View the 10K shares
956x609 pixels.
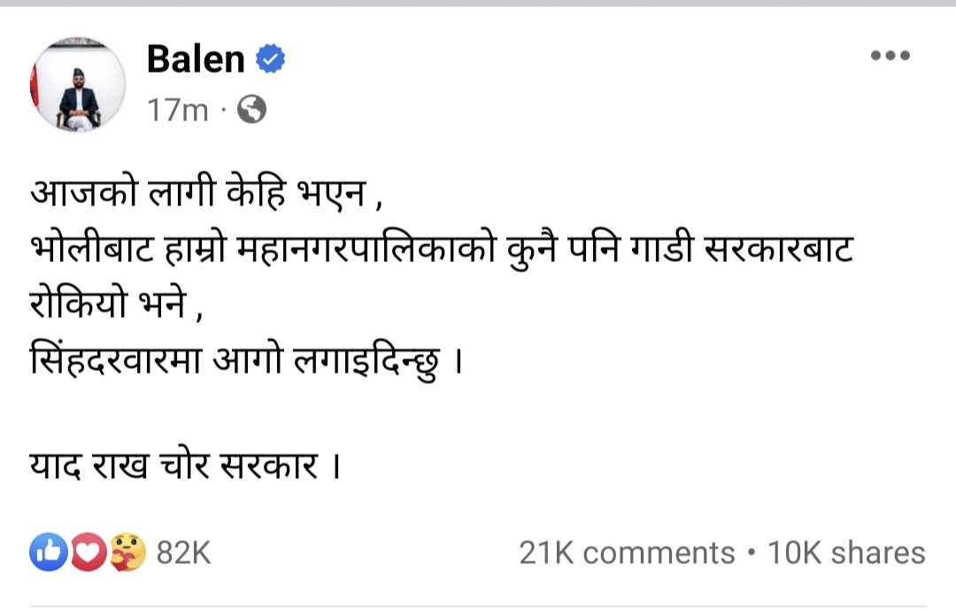[846, 553]
